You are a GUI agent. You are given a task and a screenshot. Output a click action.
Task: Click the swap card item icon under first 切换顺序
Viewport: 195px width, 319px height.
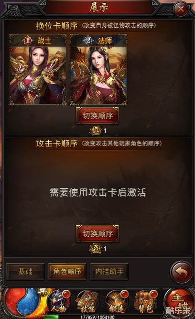[96, 131]
